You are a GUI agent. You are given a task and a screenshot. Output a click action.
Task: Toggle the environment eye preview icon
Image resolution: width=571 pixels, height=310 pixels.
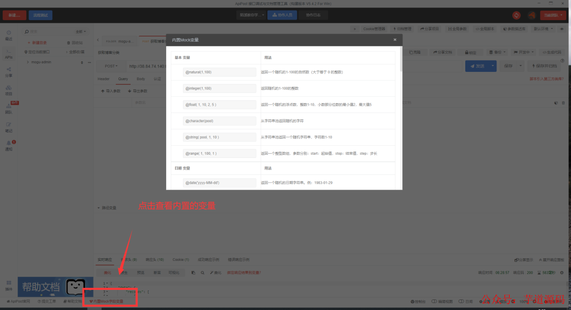(562, 29)
